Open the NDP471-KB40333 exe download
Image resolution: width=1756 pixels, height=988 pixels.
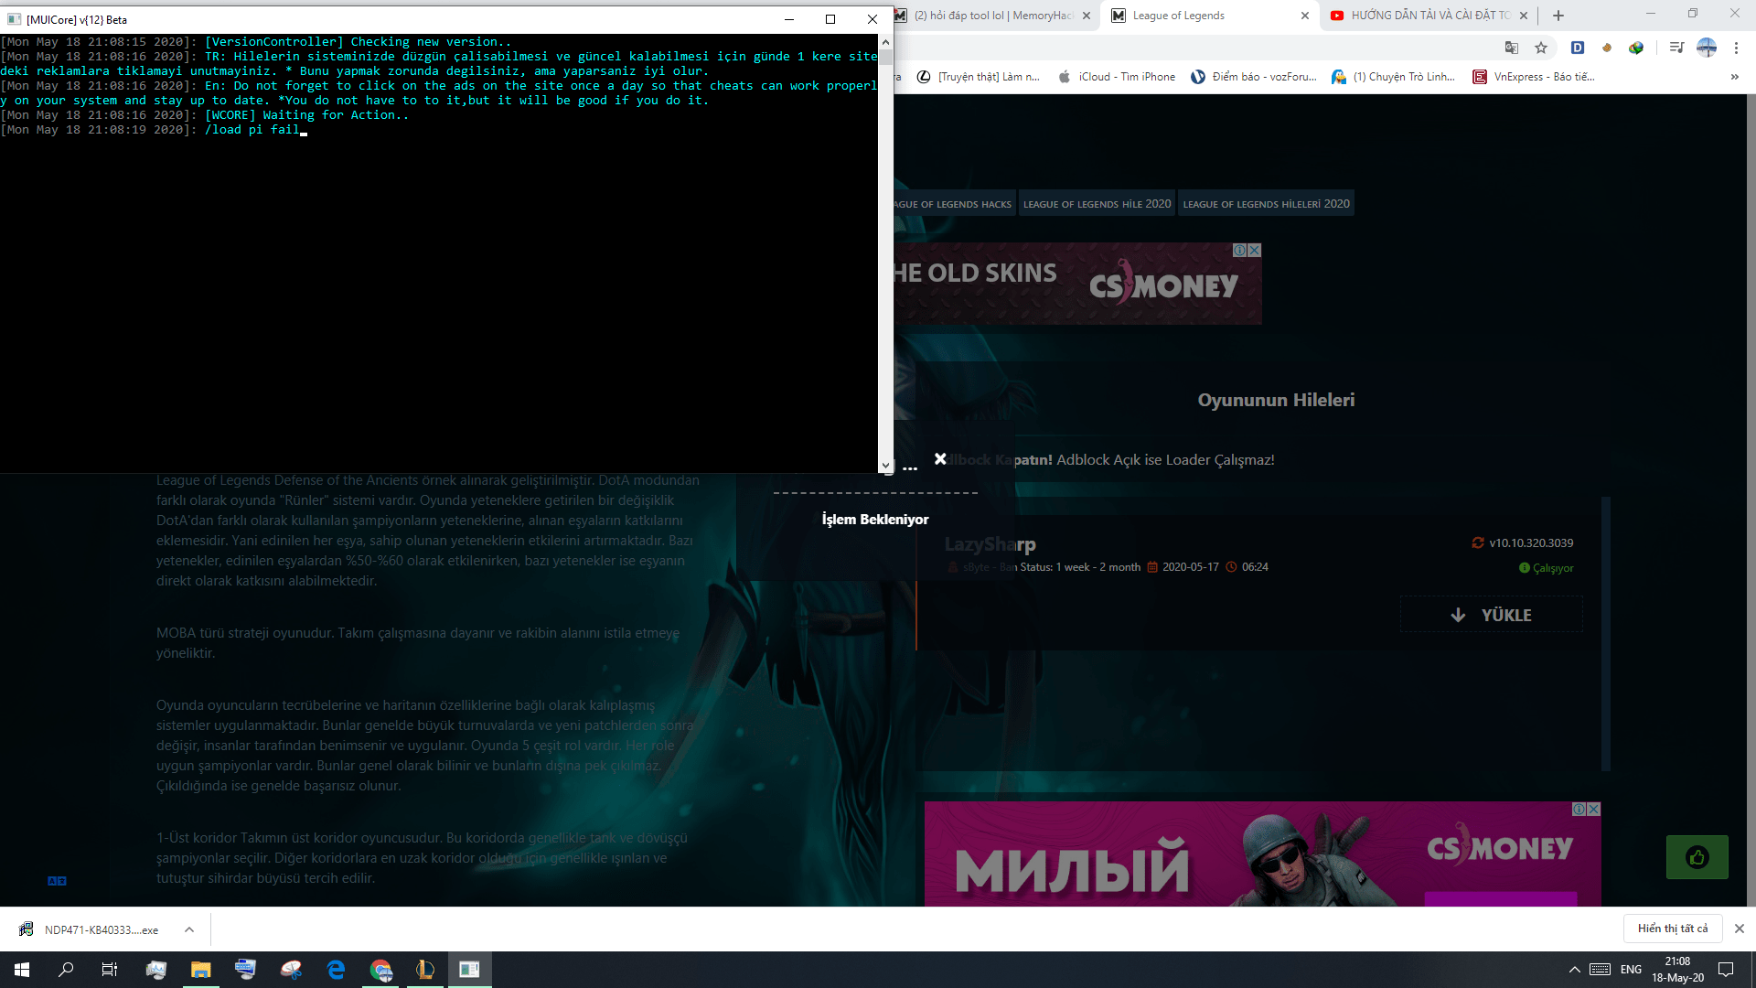pos(101,929)
